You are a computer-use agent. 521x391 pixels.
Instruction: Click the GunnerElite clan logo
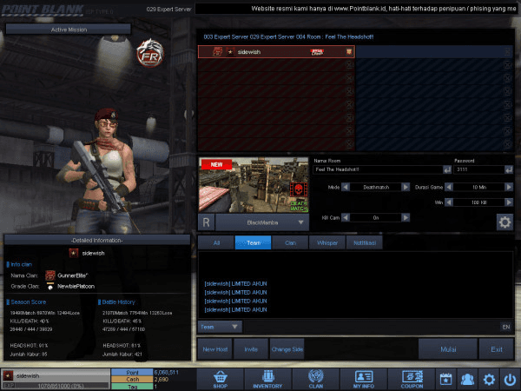coord(50,275)
